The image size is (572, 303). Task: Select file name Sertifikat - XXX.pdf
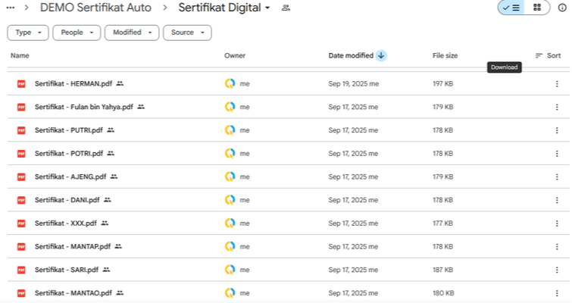66,223
